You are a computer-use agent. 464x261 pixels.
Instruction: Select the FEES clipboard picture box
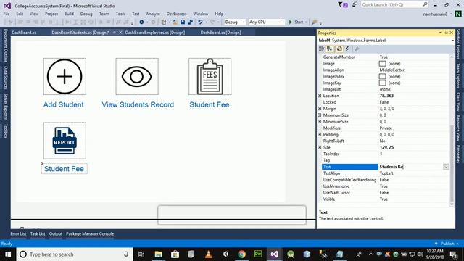[x=210, y=76]
